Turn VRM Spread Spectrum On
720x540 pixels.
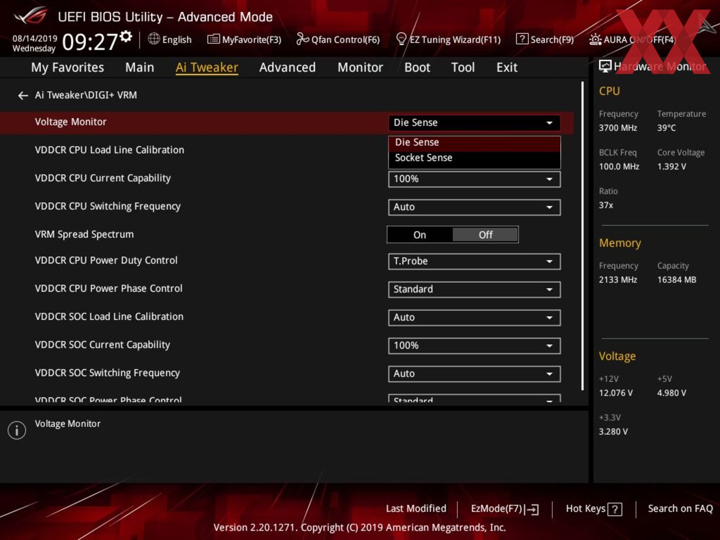pos(420,235)
